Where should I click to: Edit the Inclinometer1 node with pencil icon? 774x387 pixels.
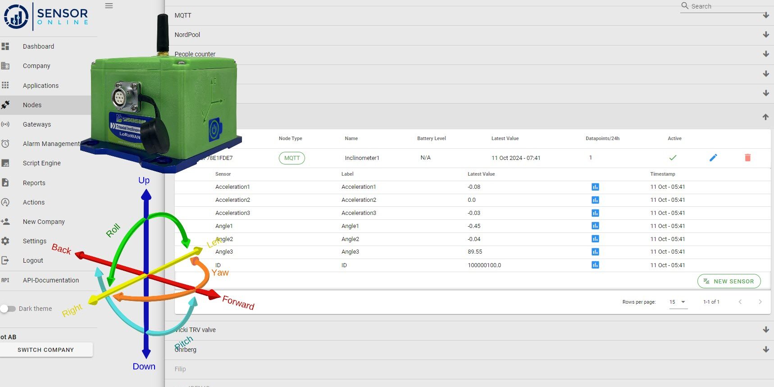[x=713, y=158]
